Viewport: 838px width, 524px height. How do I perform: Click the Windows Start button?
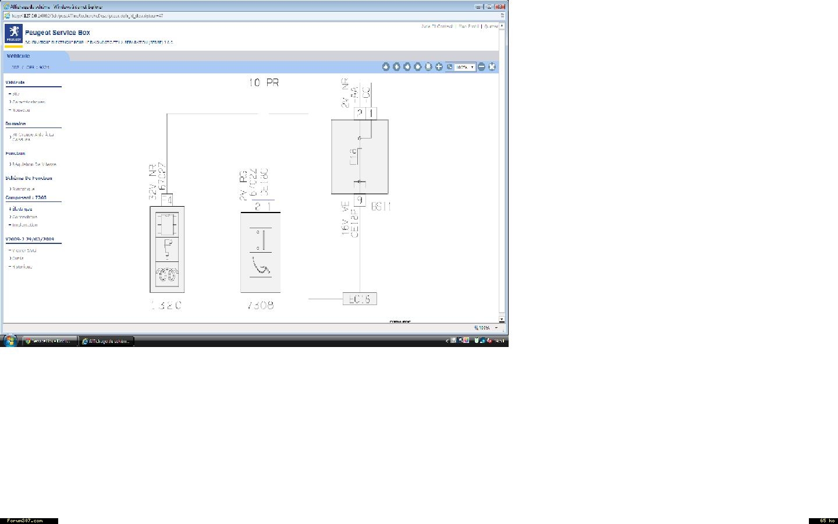click(x=10, y=341)
